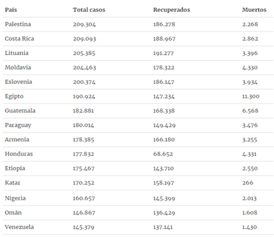The image size is (274, 237).
Task: Click the Costa Rica row name
Action: 19,39
